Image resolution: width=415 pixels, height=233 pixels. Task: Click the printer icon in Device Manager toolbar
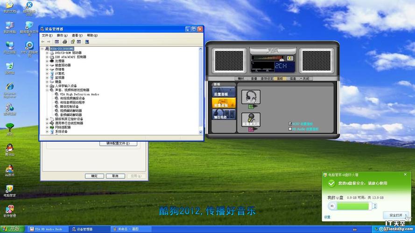64,42
